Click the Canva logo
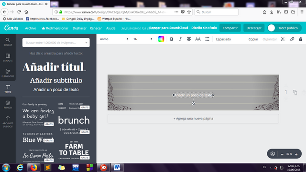The height and width of the screenshot is (172, 306). [x=11, y=28]
